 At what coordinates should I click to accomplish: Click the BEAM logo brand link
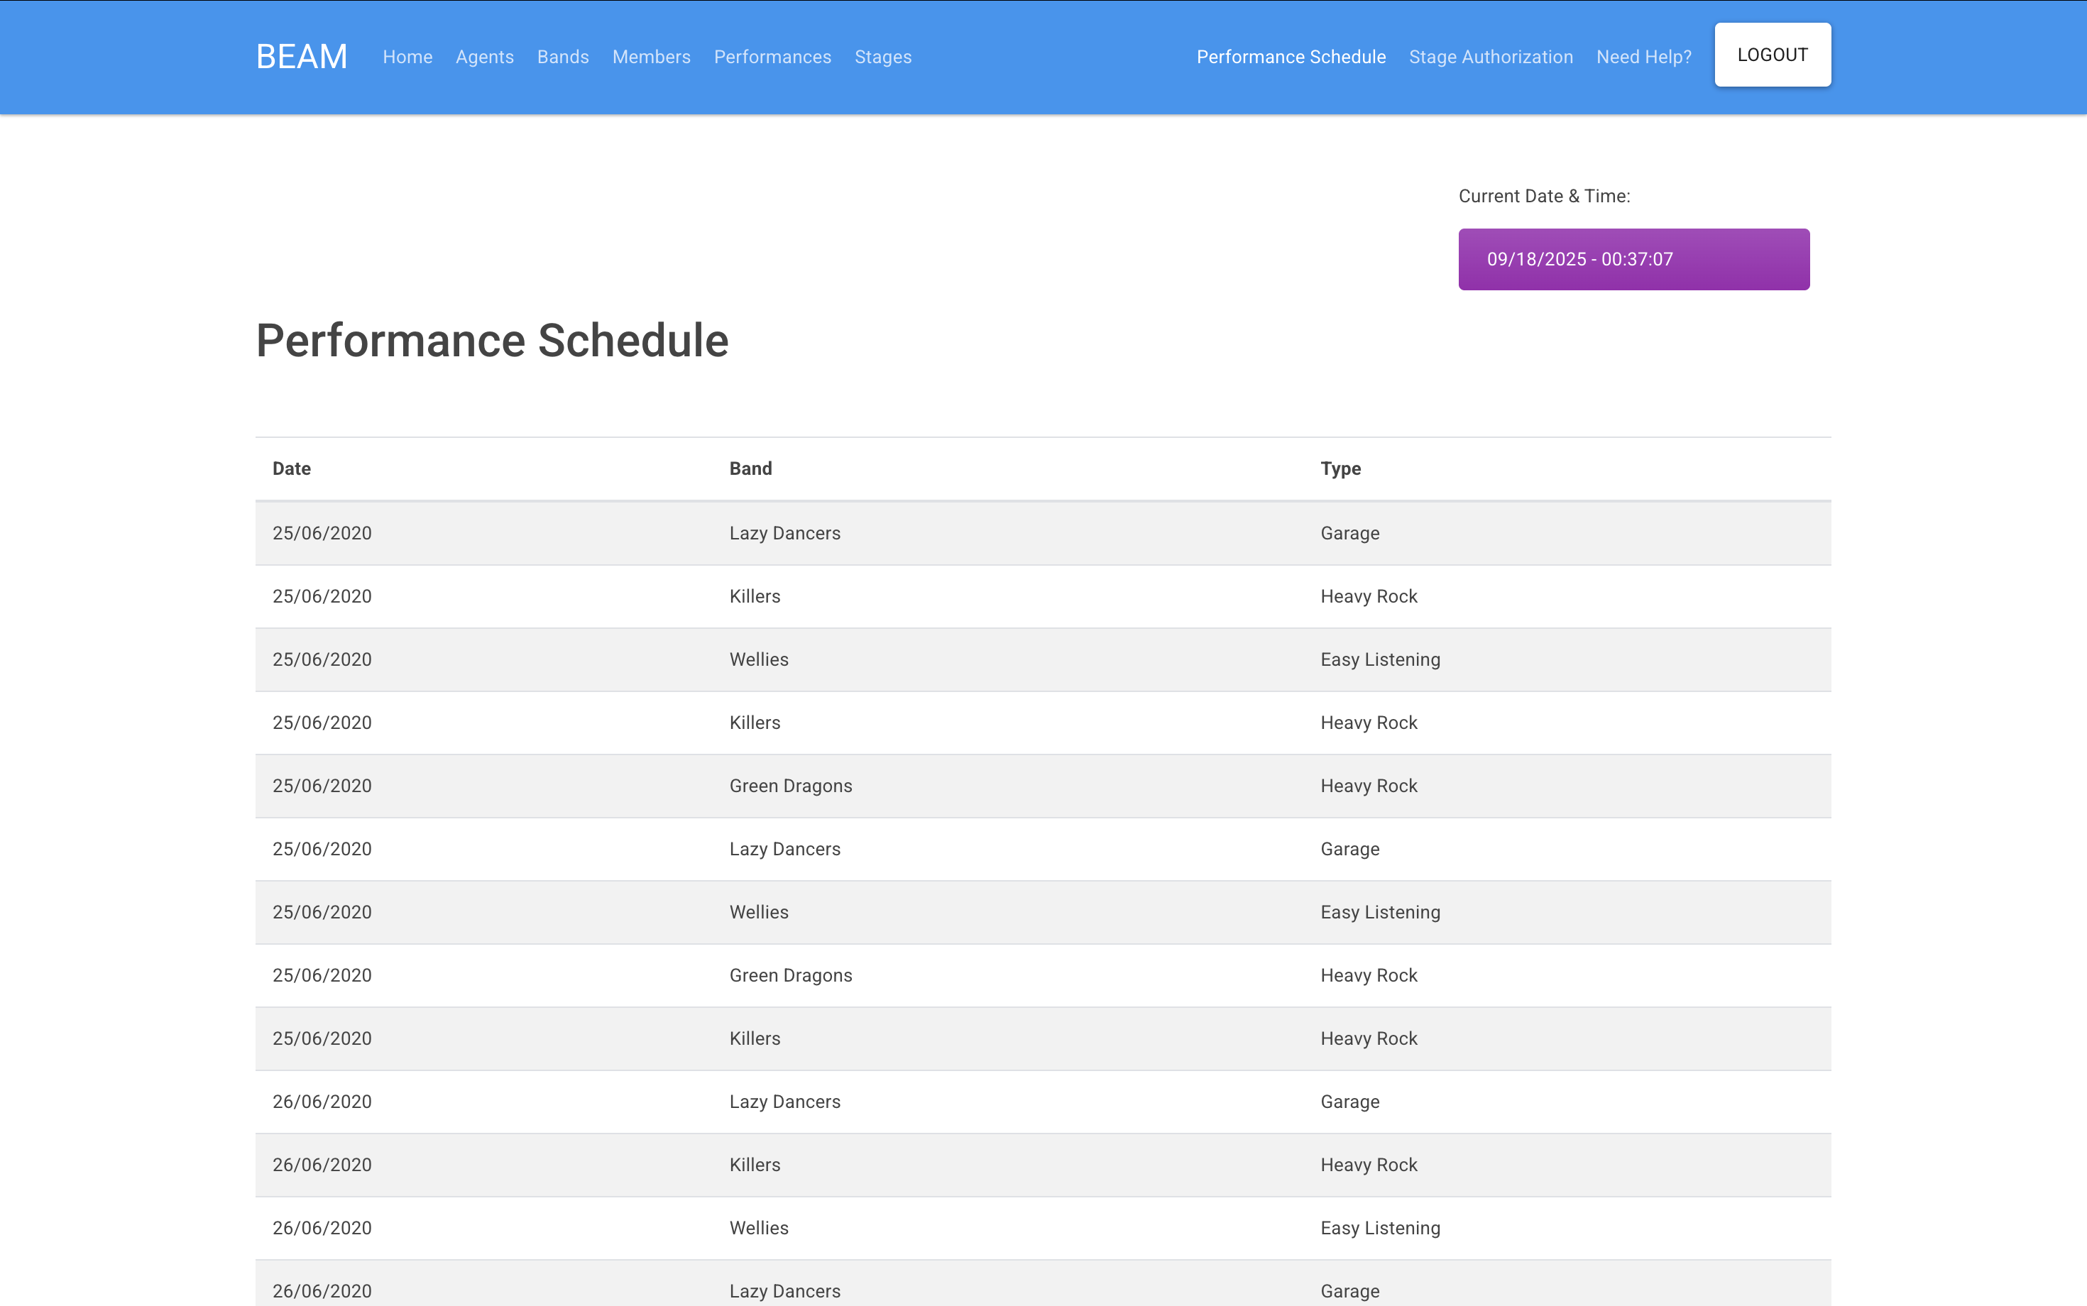tap(302, 57)
